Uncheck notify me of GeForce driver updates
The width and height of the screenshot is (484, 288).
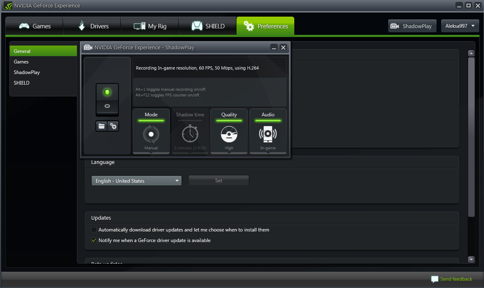pos(94,240)
